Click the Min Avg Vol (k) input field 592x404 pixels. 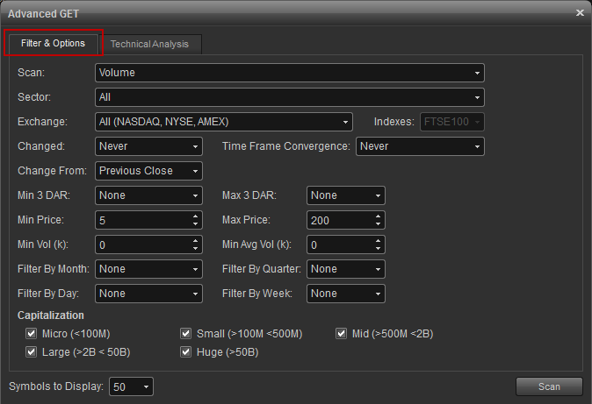[338, 245]
